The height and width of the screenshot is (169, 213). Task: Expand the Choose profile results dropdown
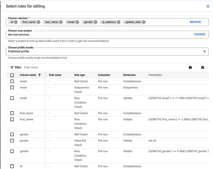[204, 51]
